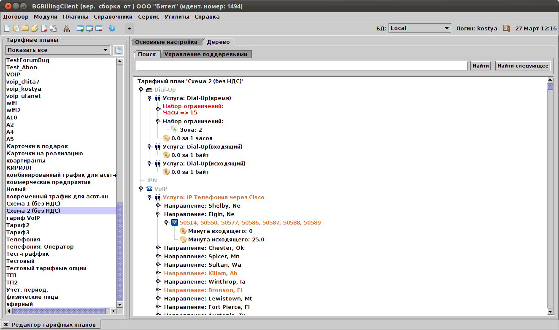Click the blank new document toolbar icon

tap(7, 29)
